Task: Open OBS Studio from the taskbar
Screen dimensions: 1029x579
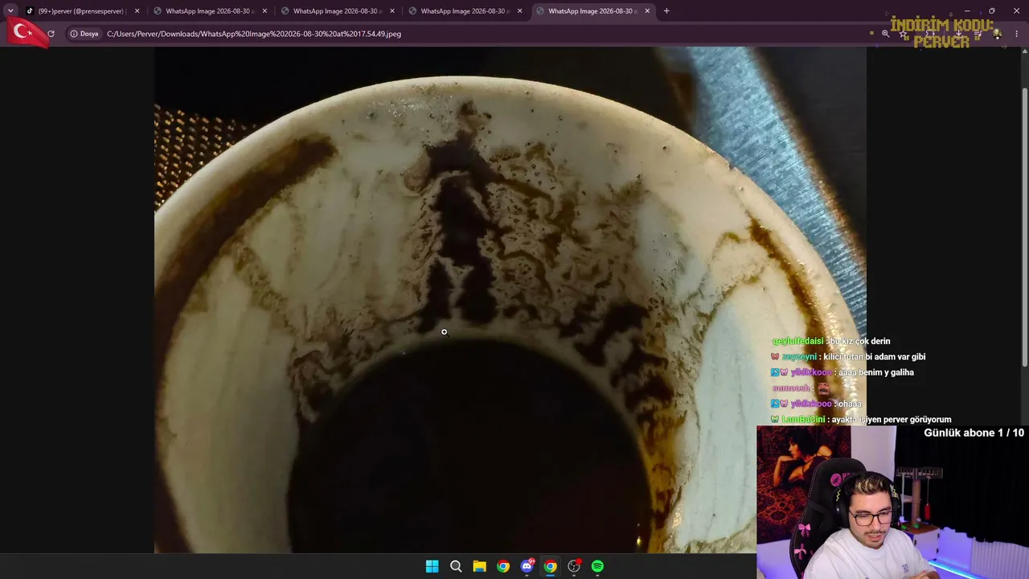Action: tap(574, 566)
